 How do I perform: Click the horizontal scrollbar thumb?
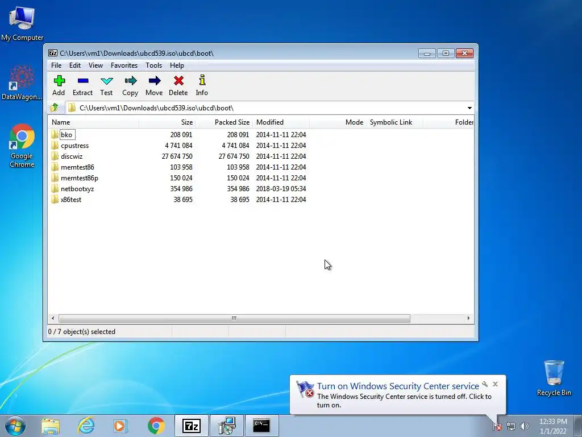pos(234,318)
